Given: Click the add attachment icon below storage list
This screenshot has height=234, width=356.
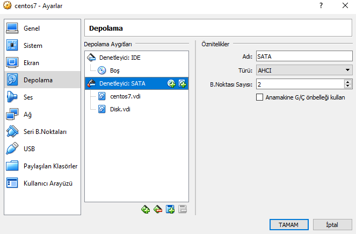Looking at the screenshot, I should (x=170, y=210).
